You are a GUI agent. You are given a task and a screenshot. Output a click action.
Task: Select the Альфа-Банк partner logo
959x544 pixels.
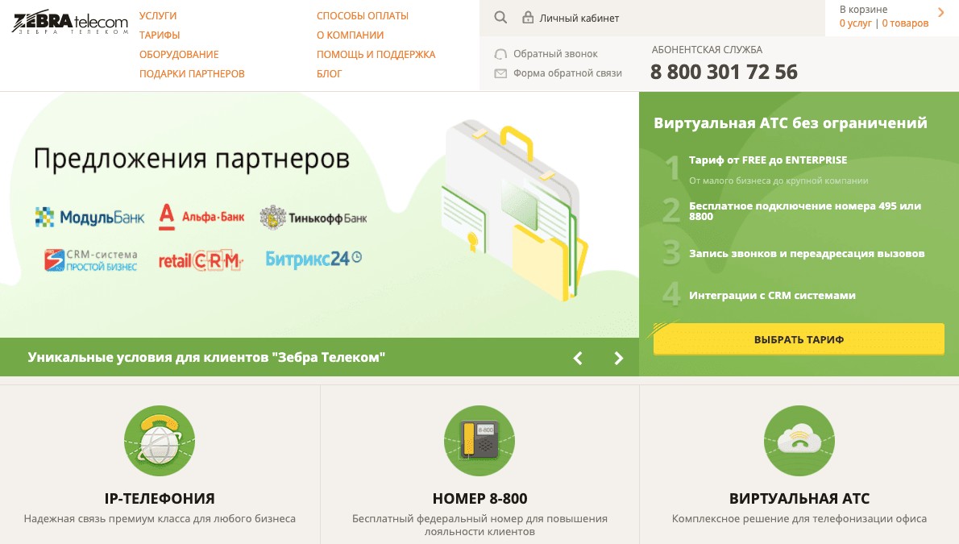coord(201,218)
